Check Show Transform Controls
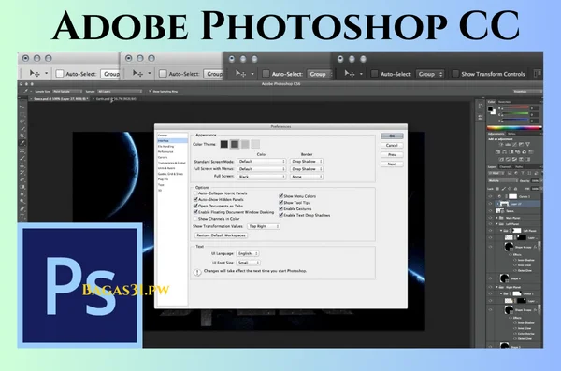The image size is (561, 371). 455,73
